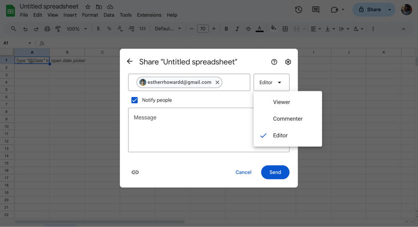This screenshot has height=227, width=418.
Task: Uncheck the Notify people checkbox
Action: click(x=135, y=100)
